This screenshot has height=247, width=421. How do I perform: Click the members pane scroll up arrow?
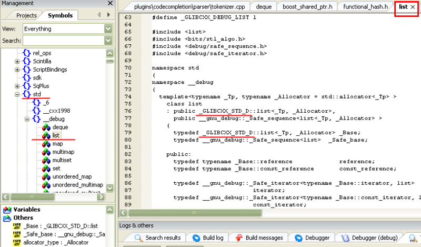[110, 210]
